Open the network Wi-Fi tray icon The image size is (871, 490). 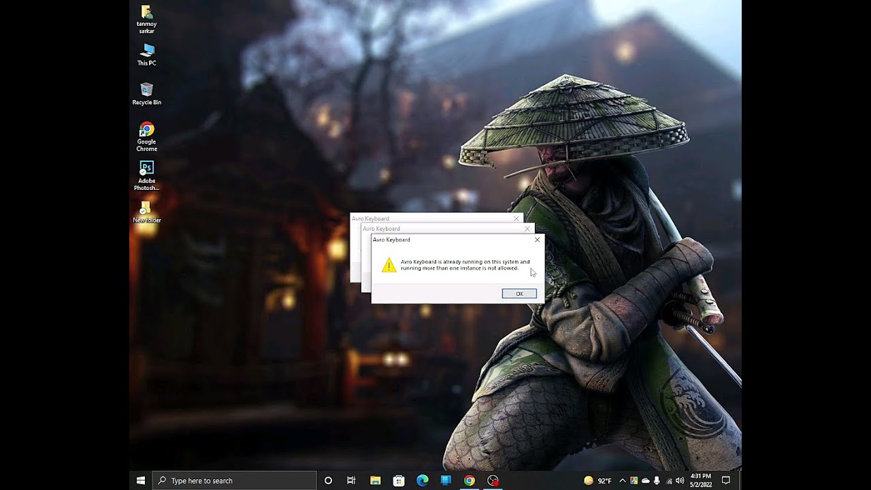tap(669, 480)
